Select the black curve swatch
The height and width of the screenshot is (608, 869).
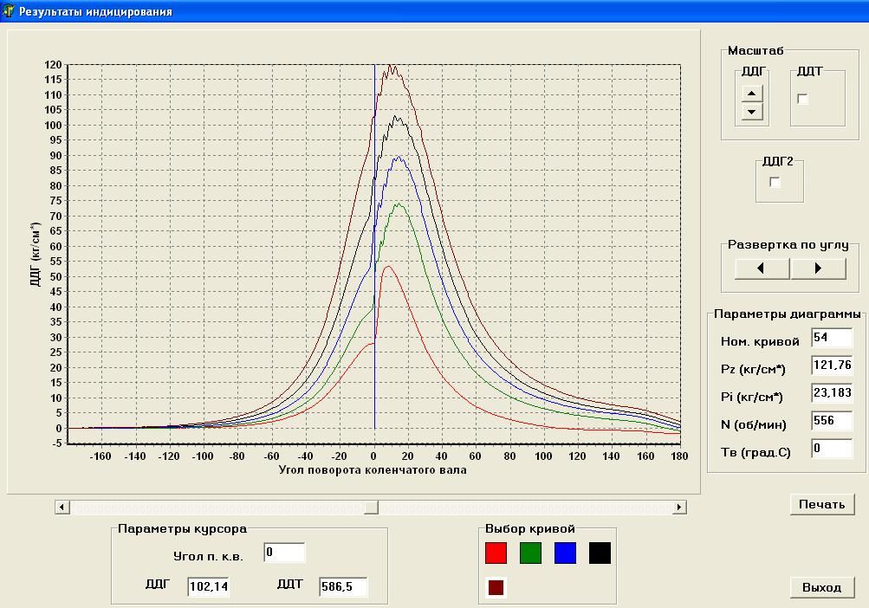(x=600, y=553)
